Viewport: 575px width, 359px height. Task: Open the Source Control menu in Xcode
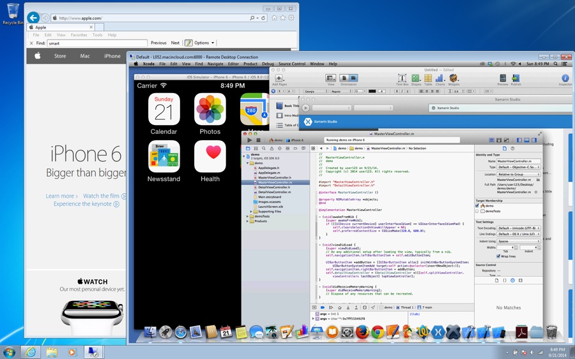tap(291, 64)
